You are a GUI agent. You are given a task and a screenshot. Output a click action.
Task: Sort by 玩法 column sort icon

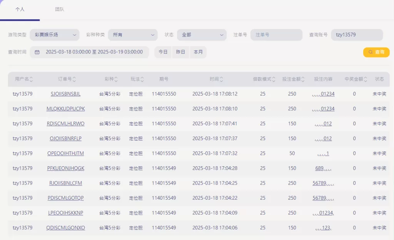[x=142, y=79]
